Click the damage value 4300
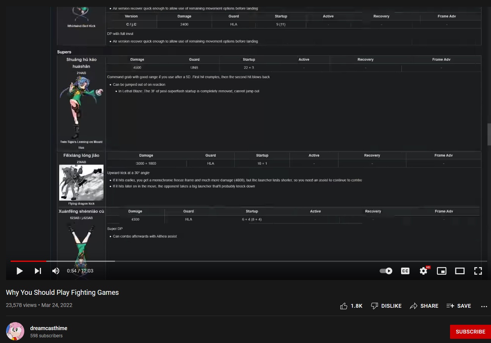This screenshot has height=343, width=491. [135, 219]
